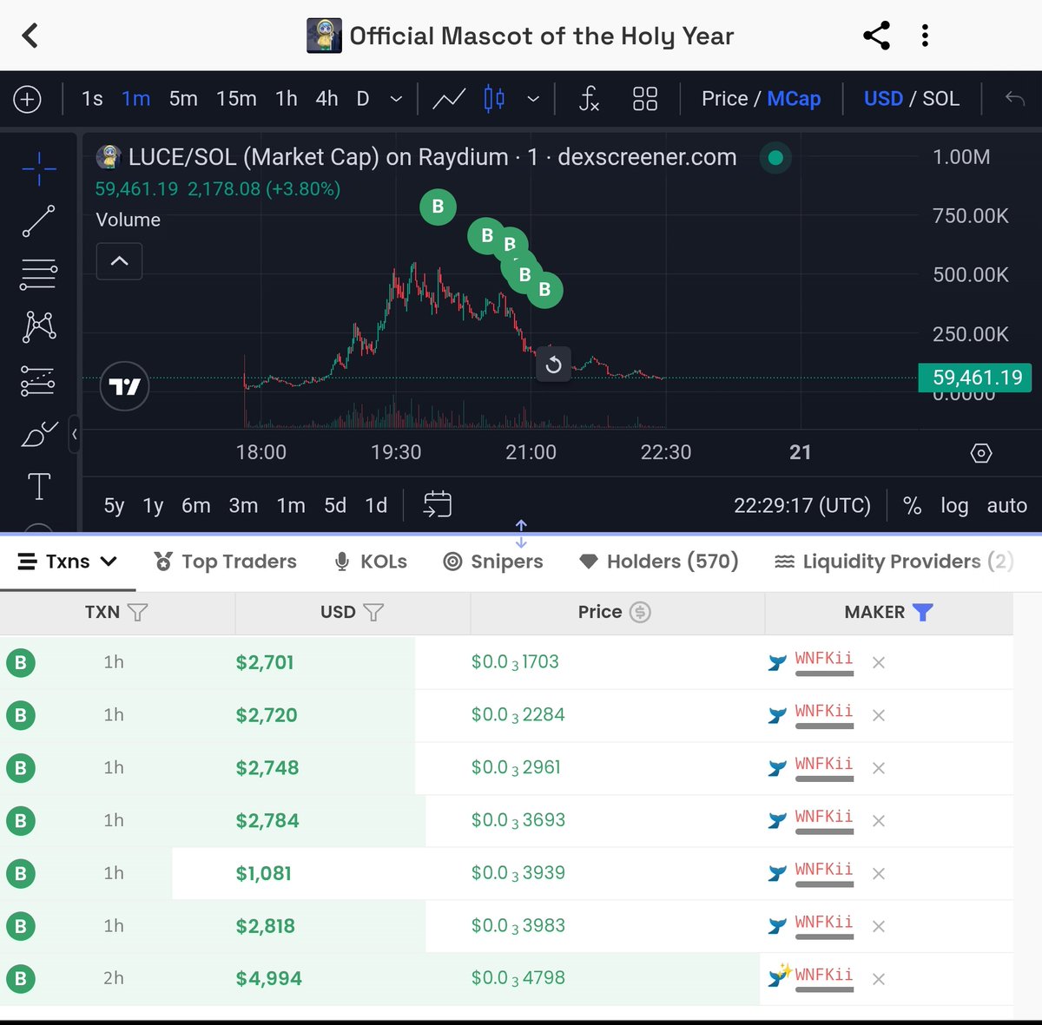Click the USD column filter funnel
Image resolution: width=1042 pixels, height=1025 pixels.
(373, 612)
